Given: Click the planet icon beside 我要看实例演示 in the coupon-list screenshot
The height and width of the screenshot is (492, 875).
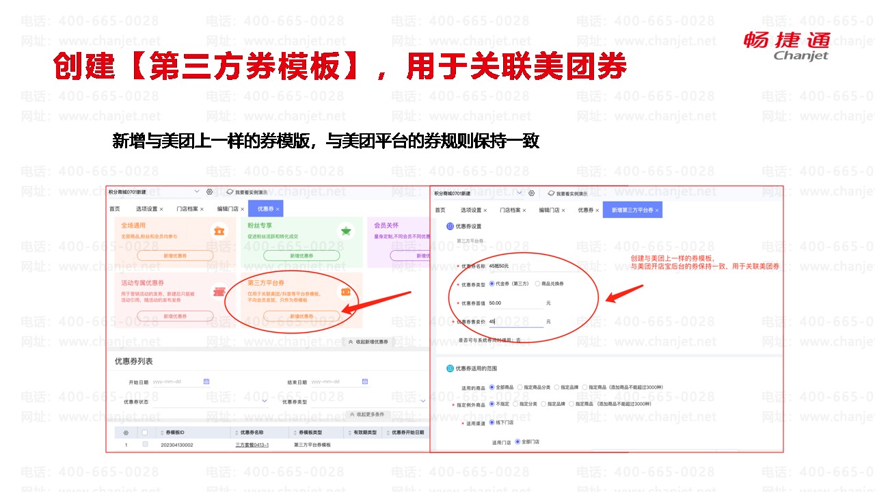Looking at the screenshot, I should coord(230,192).
